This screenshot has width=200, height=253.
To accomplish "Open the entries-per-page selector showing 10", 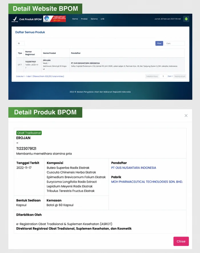I will click(x=20, y=43).
